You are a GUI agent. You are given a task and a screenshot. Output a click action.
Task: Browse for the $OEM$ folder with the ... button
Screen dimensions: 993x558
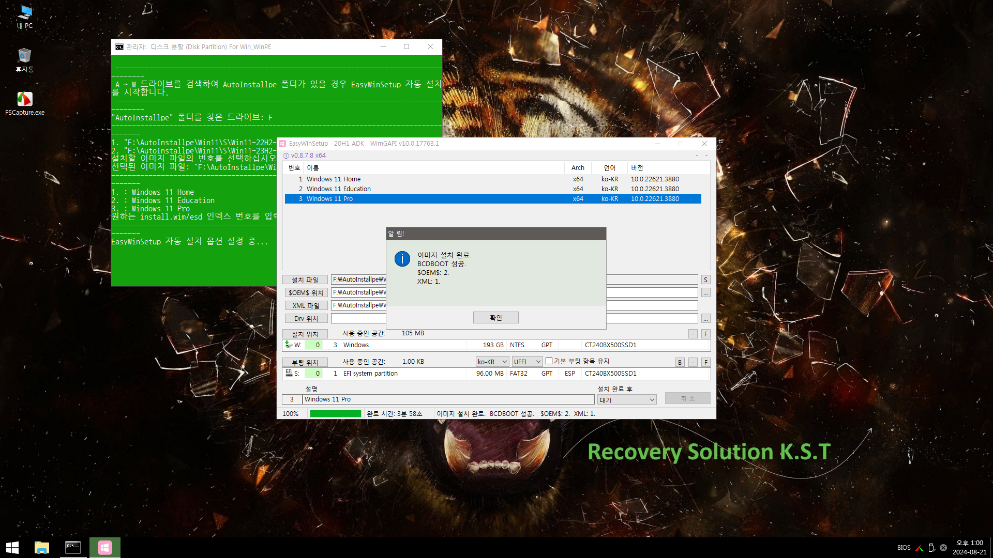705,293
